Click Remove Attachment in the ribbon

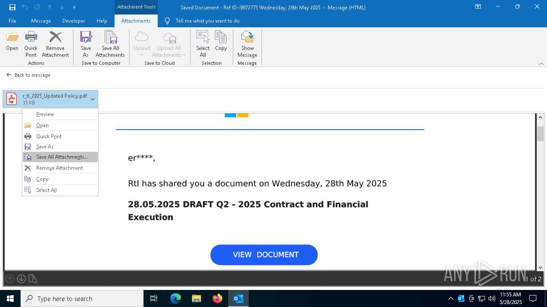coord(55,44)
